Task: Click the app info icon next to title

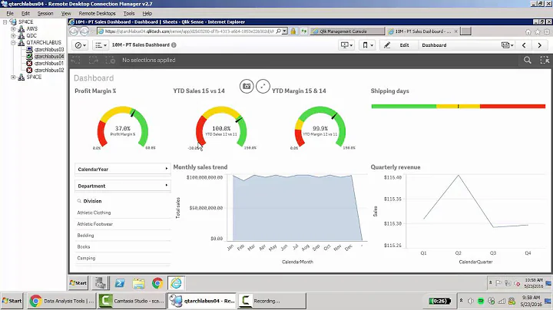Action: point(174,45)
